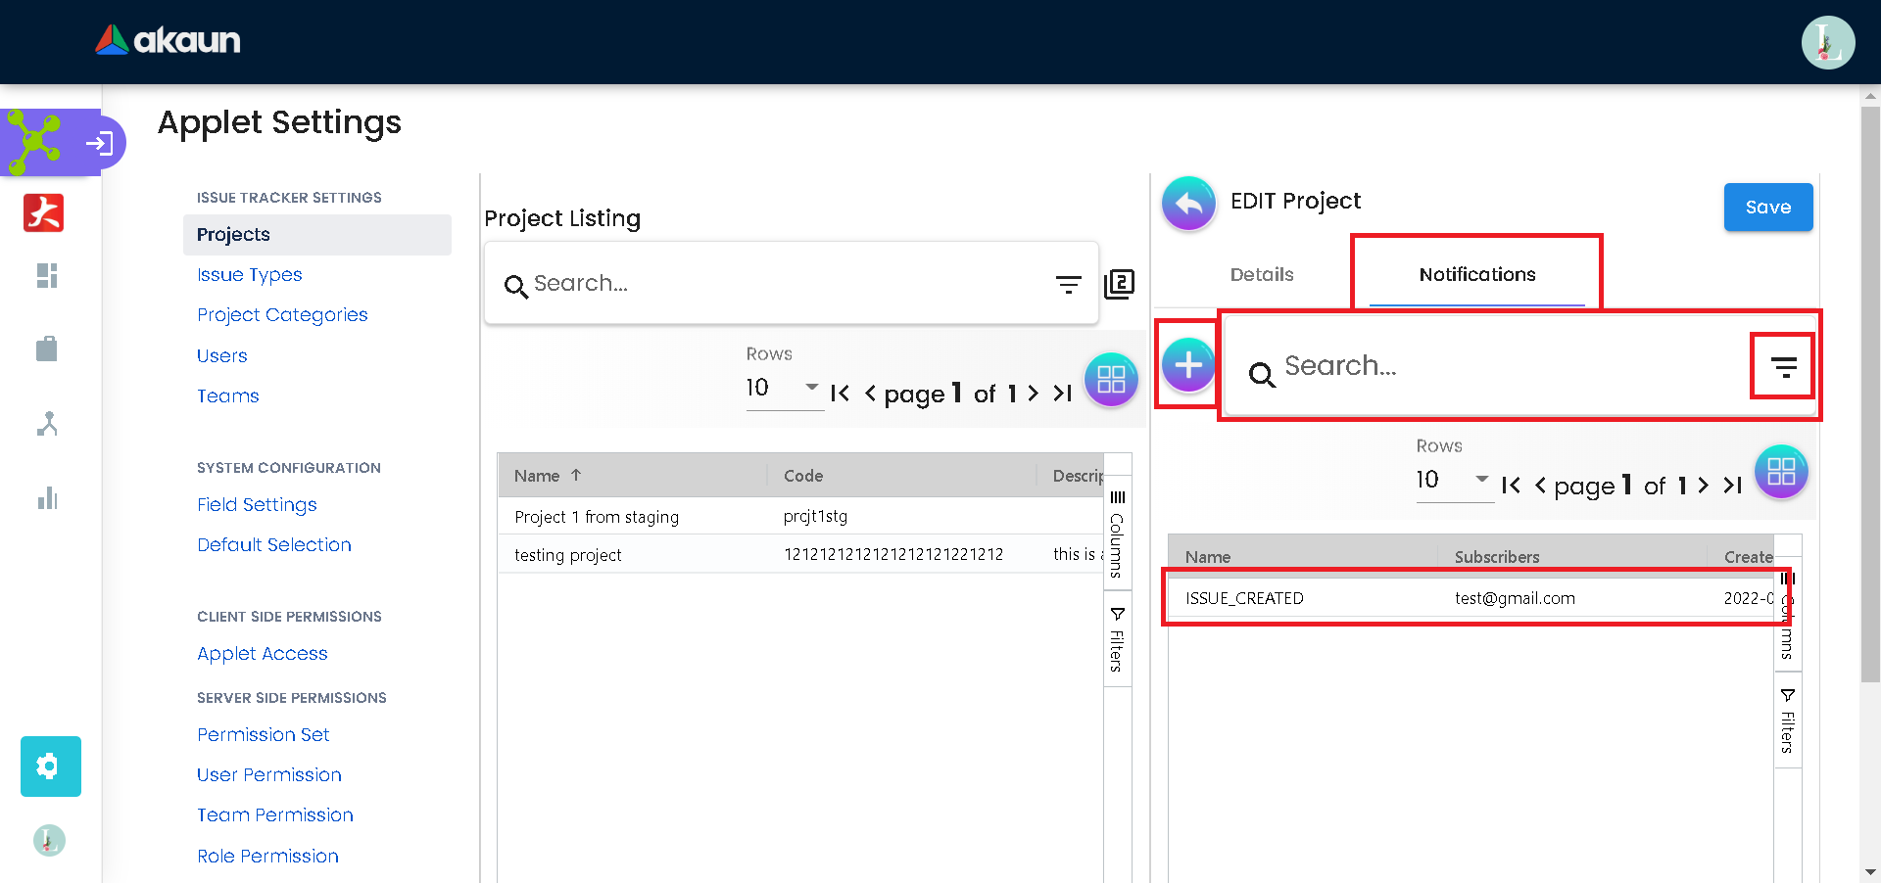Click the akaun logo
Screen dimensions: 1881x883
point(168,40)
